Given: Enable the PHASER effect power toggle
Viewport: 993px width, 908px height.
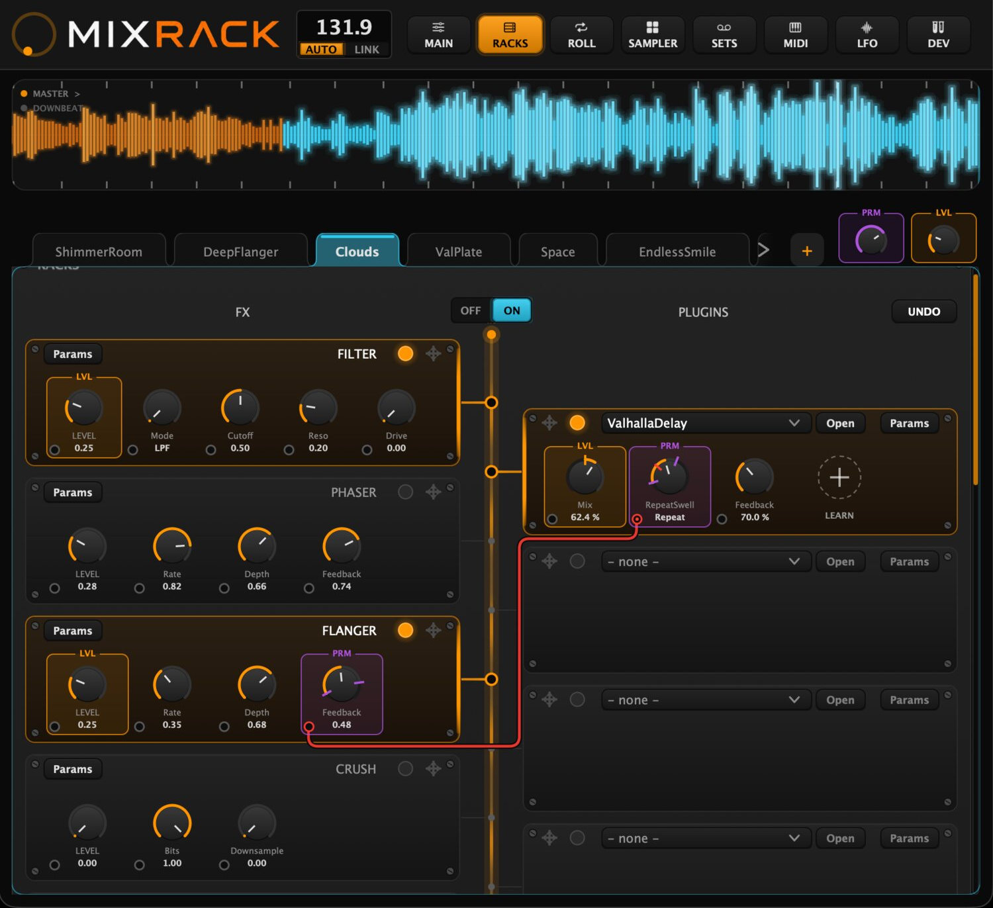Looking at the screenshot, I should (x=406, y=492).
